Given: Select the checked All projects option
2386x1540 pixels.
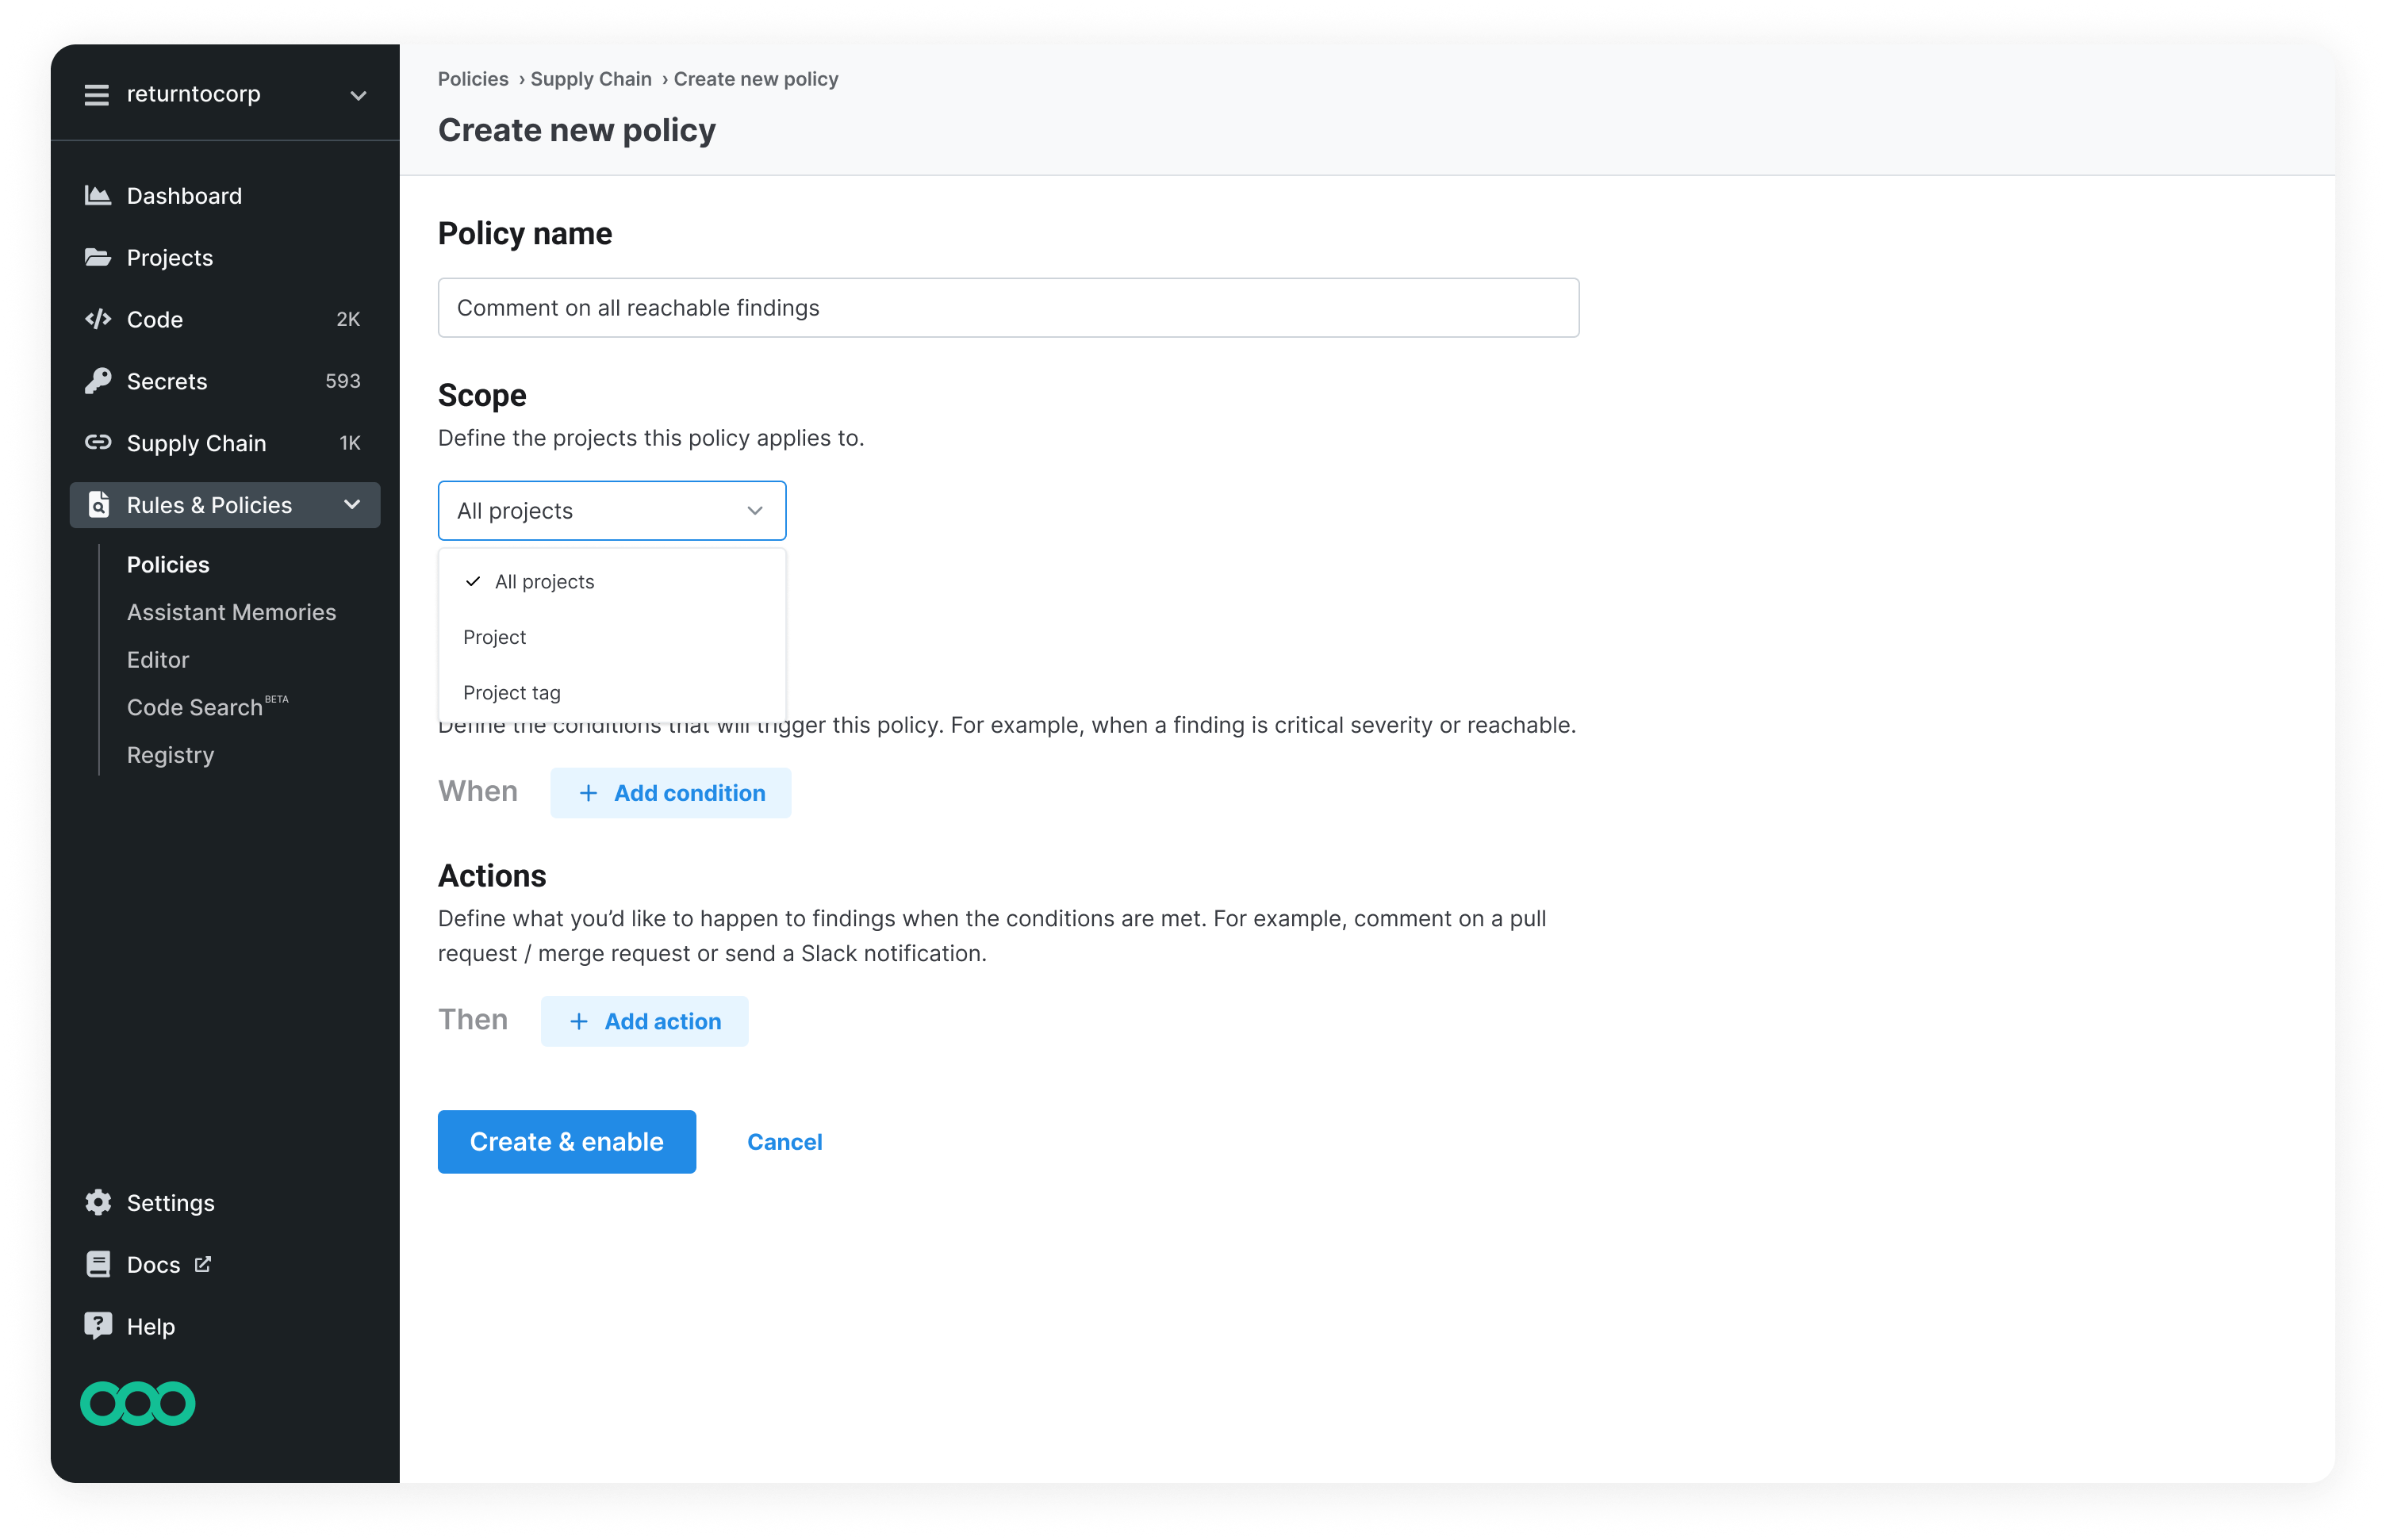Looking at the screenshot, I should coord(544,582).
